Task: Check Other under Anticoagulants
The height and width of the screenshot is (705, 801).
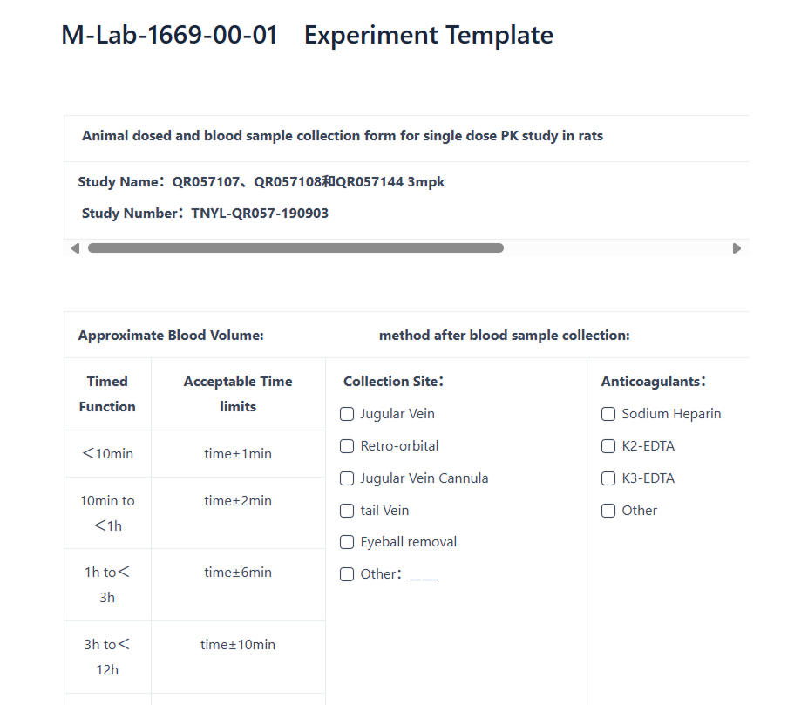Action: click(x=608, y=511)
